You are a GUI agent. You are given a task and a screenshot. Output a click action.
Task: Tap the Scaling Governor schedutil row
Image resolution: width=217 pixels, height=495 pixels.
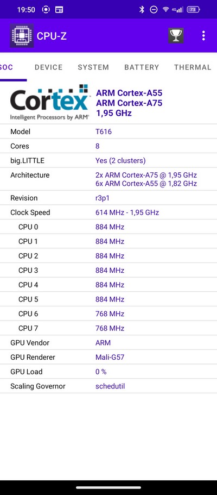[108, 386]
